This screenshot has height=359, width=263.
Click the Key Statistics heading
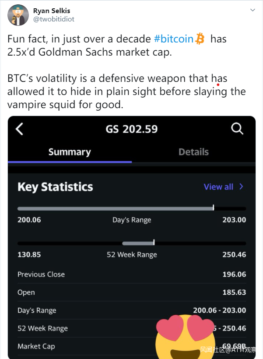point(55,187)
